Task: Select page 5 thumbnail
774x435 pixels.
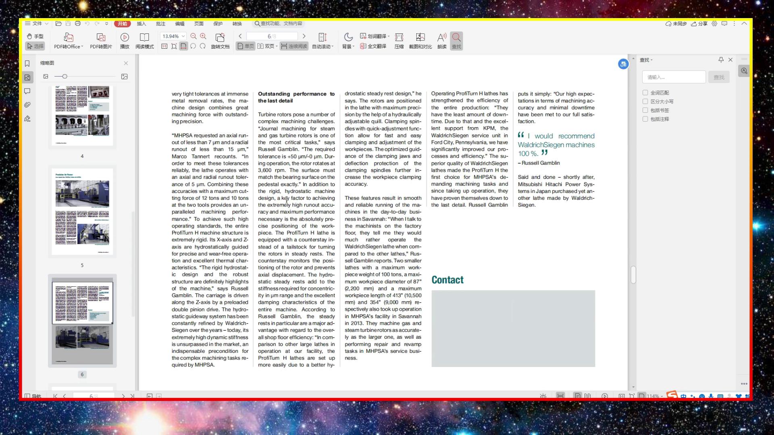Action: click(x=82, y=211)
